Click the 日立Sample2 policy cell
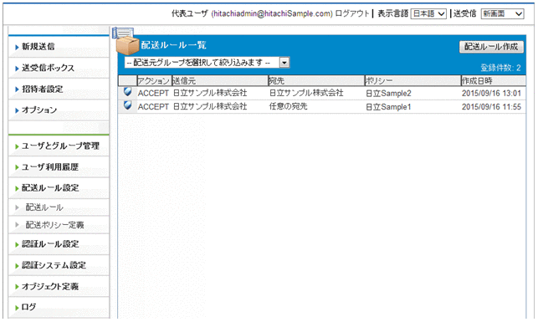 [388, 94]
